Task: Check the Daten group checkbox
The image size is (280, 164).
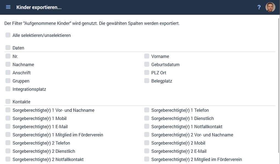Action: pyautogui.click(x=8, y=47)
